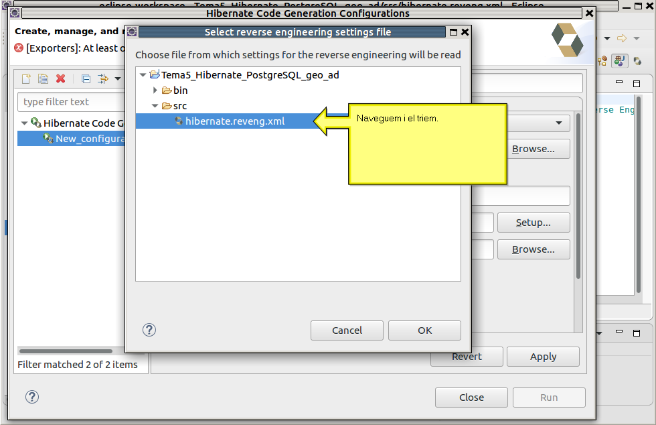The height and width of the screenshot is (425, 656).
Task: Click the horizontal scrollbar under the configurations tree
Action: (x=66, y=351)
